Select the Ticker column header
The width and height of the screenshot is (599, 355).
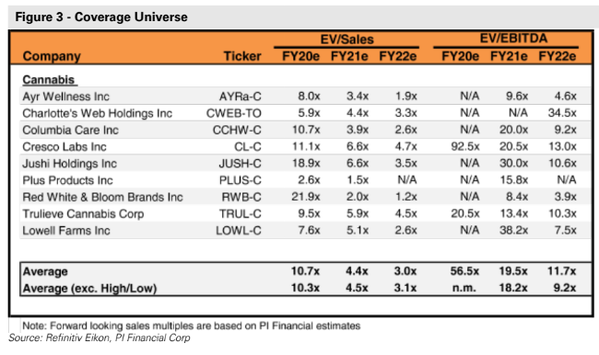[x=242, y=56]
